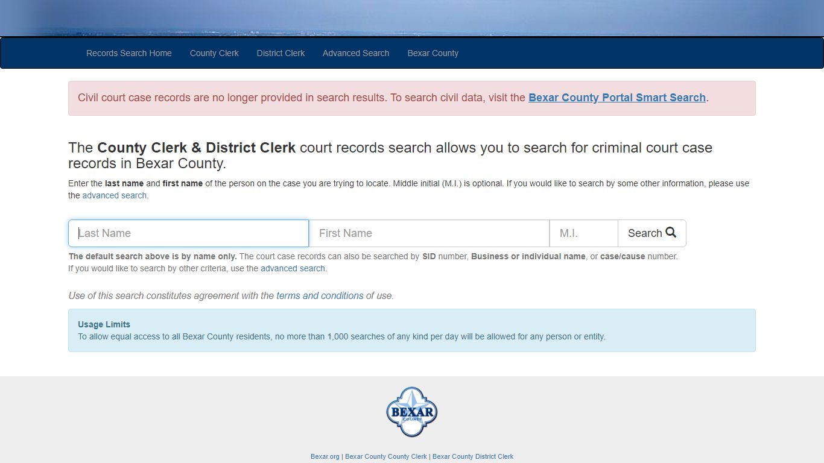The height and width of the screenshot is (463, 824).
Task: Visit the Bexar.org footer link
Action: [325, 456]
